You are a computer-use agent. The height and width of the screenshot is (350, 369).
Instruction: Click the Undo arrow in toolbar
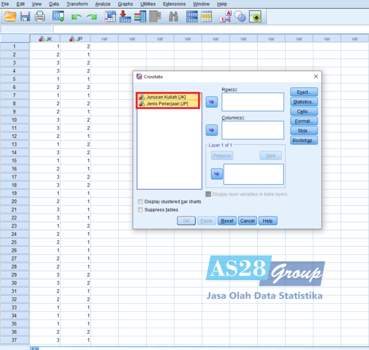[x=76, y=17]
